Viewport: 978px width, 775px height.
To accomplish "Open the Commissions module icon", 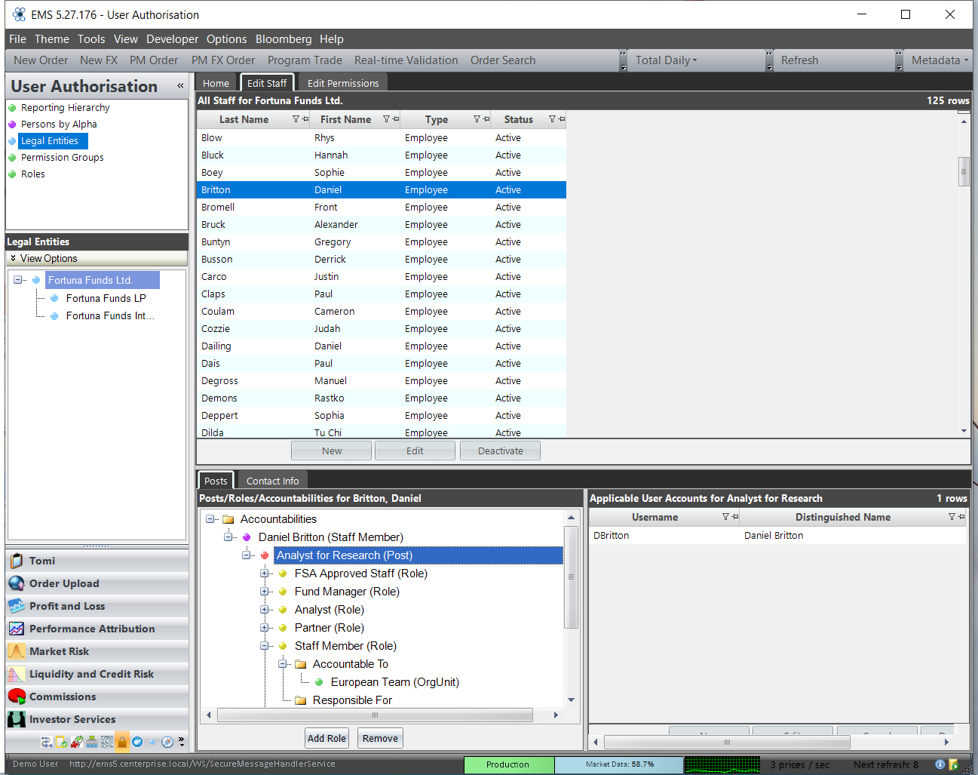I will coord(16,697).
